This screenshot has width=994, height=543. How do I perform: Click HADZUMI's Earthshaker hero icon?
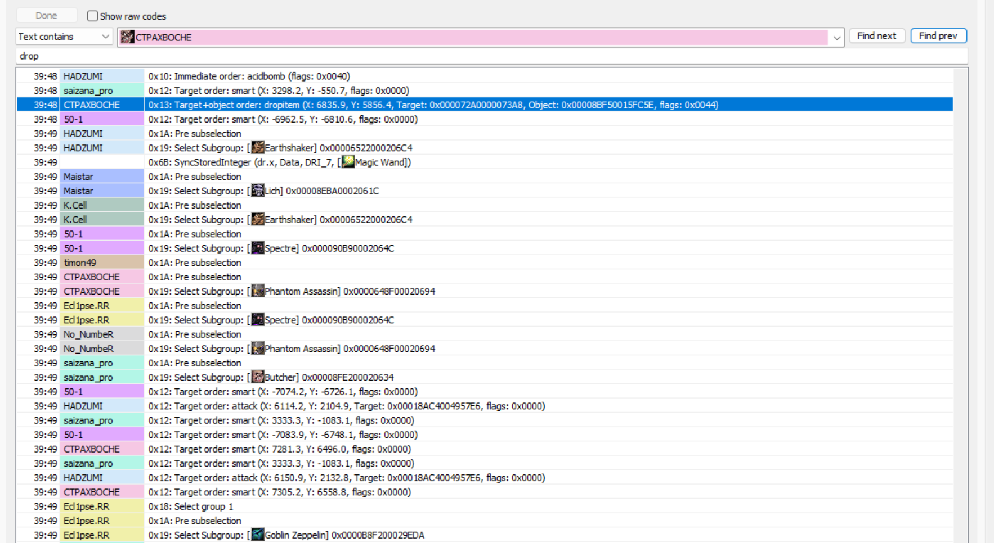pos(258,148)
